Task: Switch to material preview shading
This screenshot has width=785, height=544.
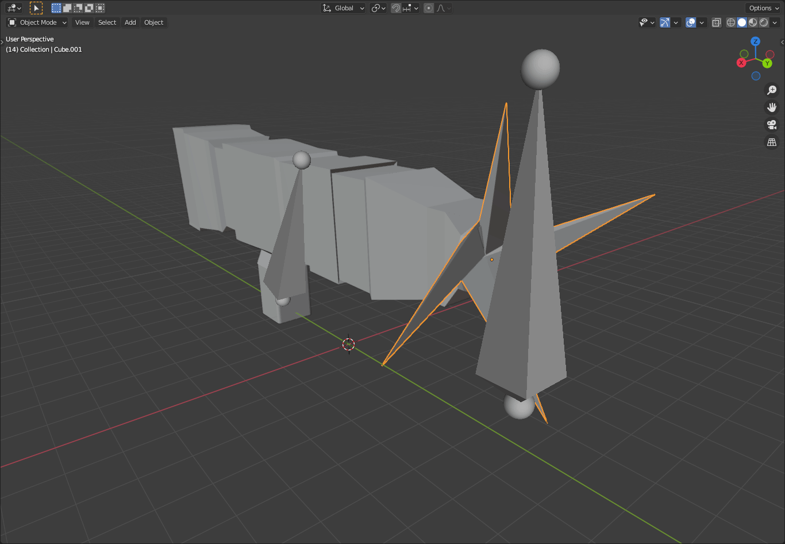Action: pos(753,22)
